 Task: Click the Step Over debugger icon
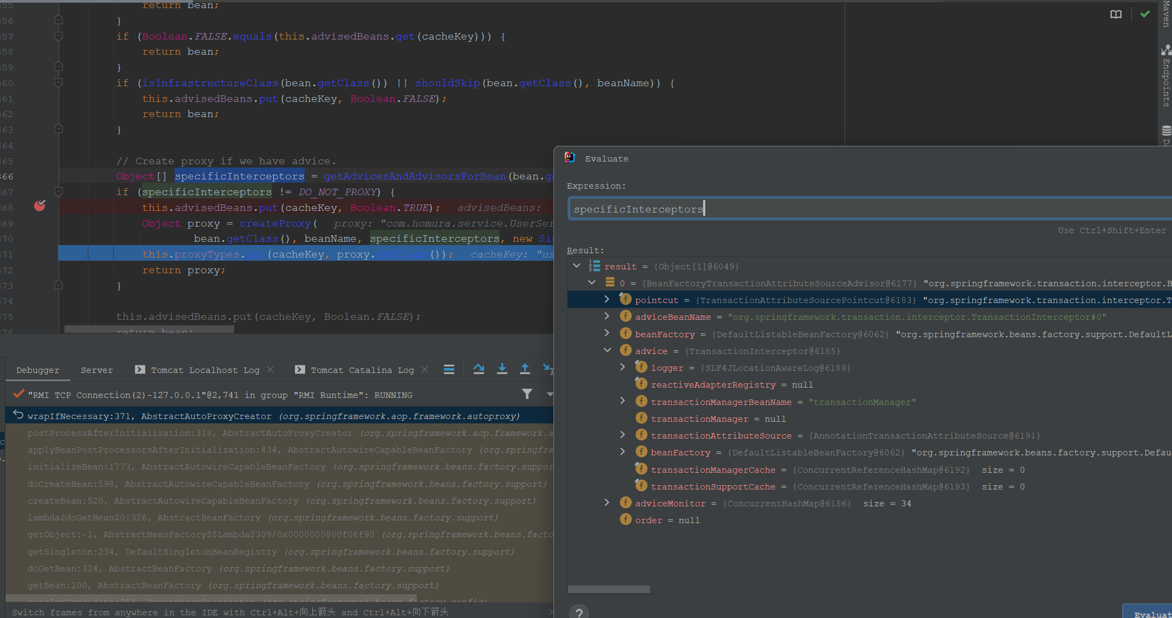[479, 369]
